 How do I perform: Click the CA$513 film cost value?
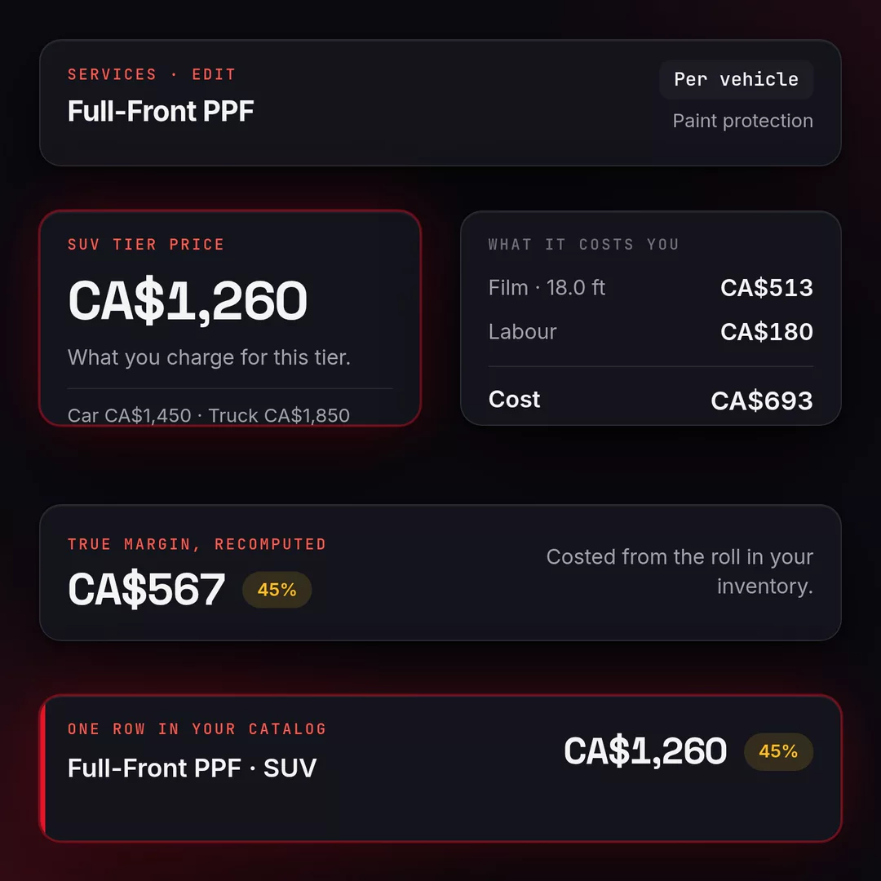[x=766, y=288]
